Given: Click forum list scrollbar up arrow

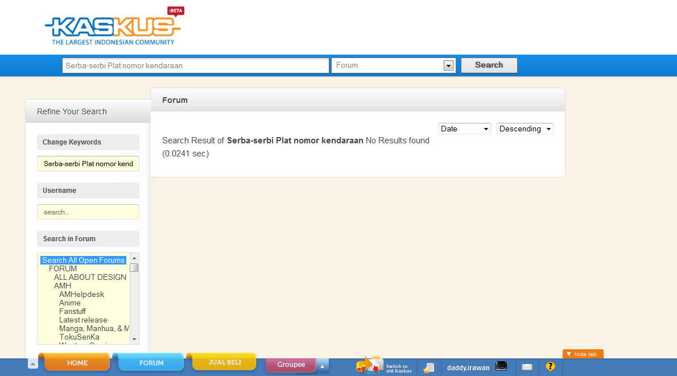Looking at the screenshot, I should 134,258.
